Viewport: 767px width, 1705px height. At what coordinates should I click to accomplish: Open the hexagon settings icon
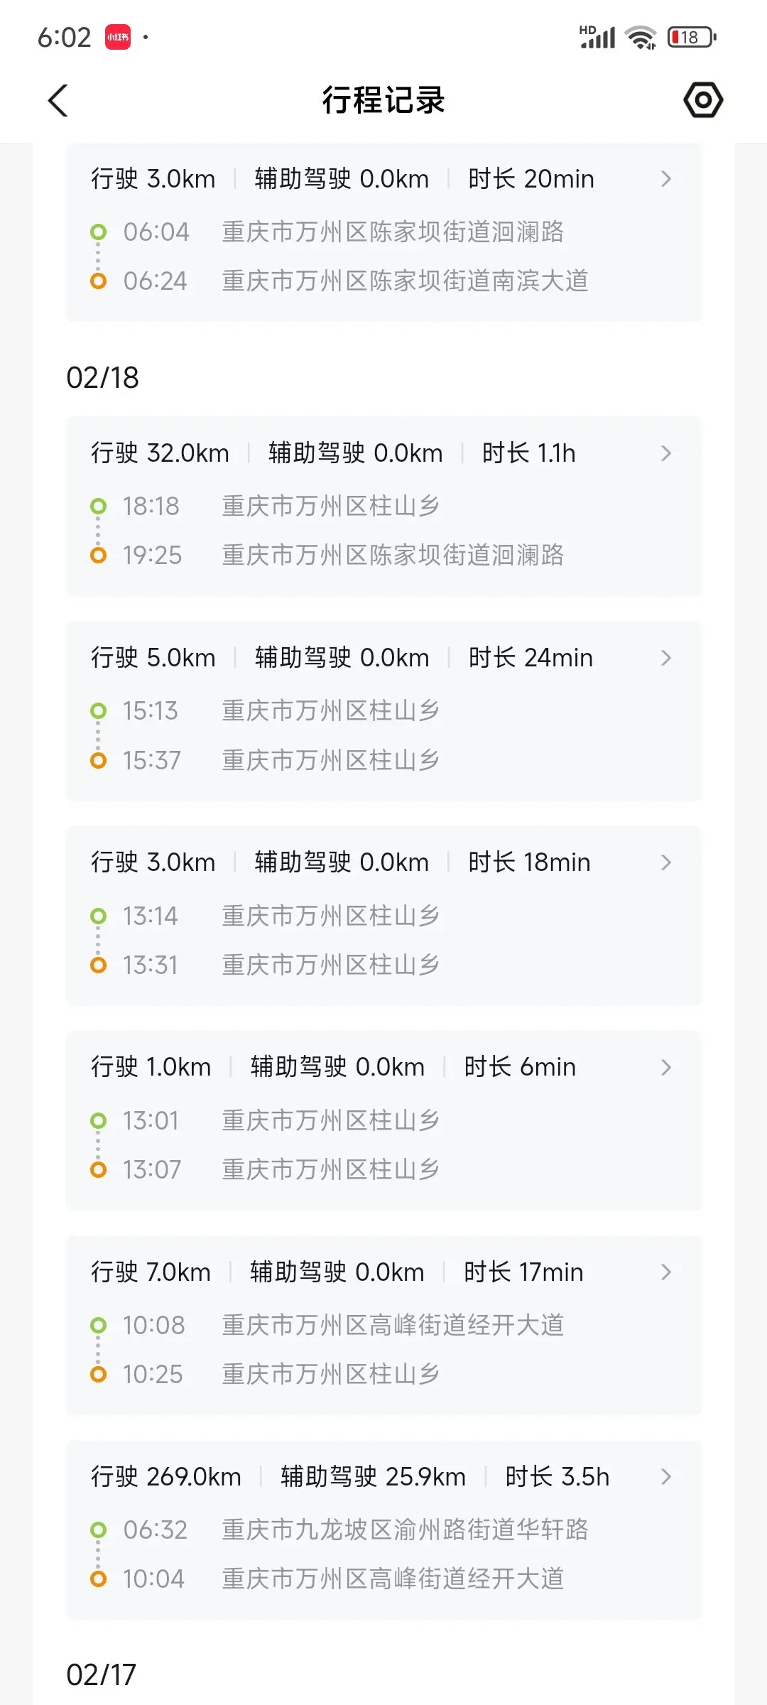[703, 100]
